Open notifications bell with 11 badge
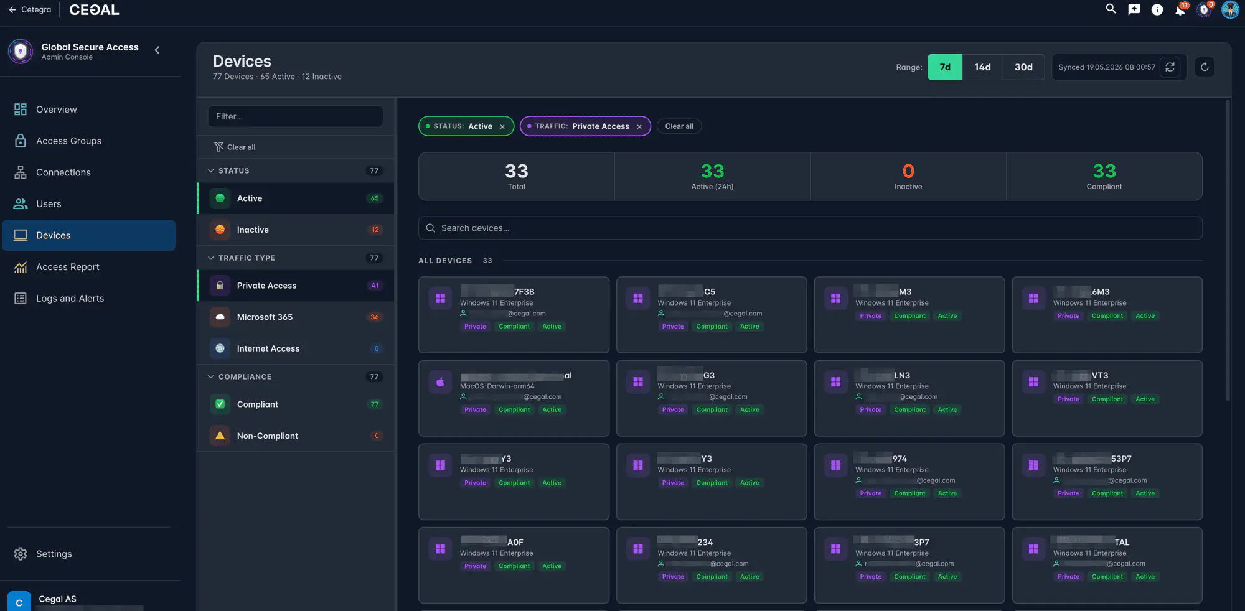 (1180, 9)
